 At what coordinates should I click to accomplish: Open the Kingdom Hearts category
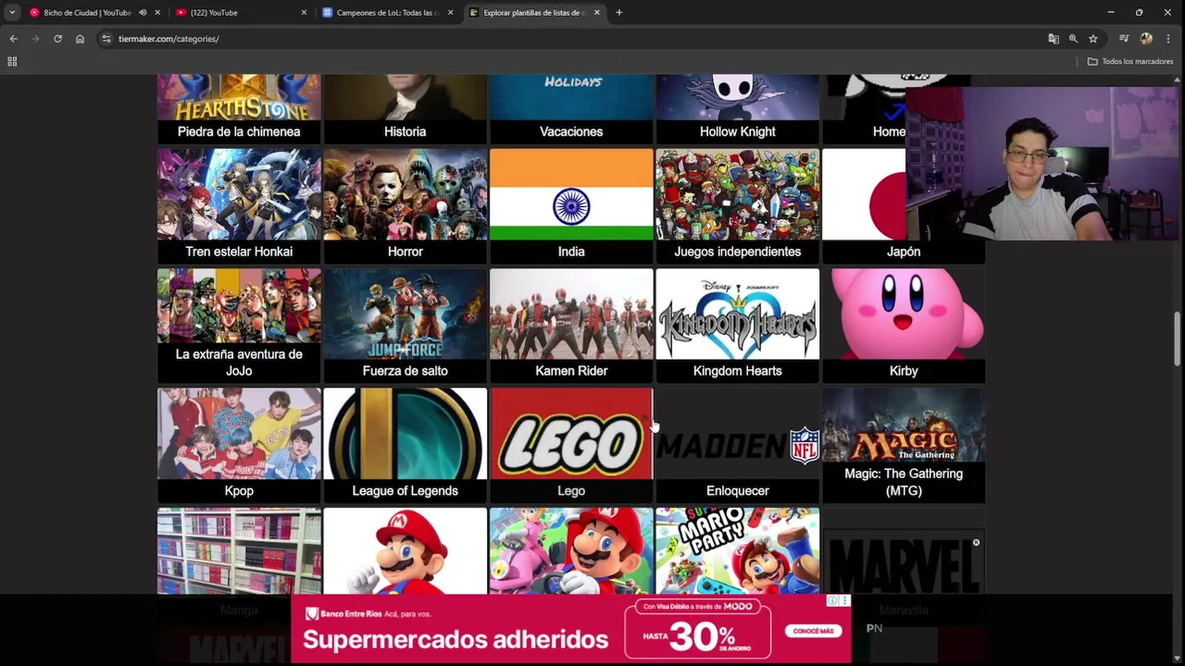click(737, 326)
